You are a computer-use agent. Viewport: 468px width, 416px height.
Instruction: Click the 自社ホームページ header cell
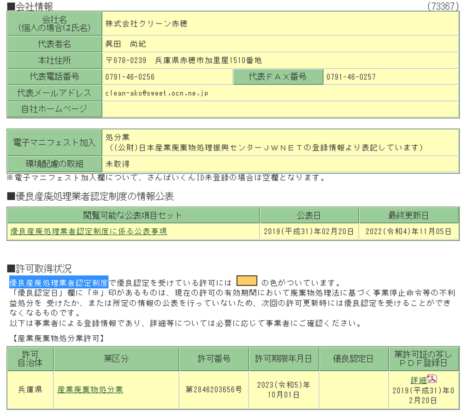coord(54,109)
